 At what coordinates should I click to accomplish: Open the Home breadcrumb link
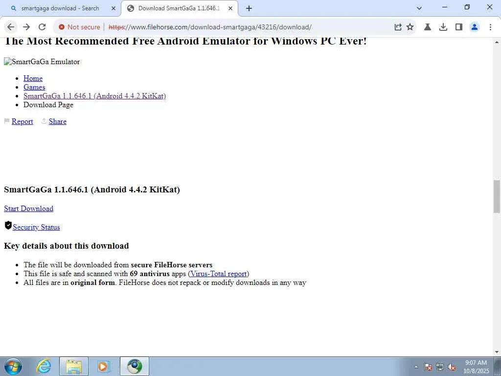pos(33,78)
